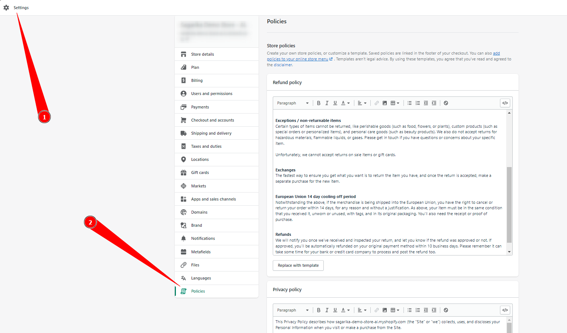Toggle Italic in Privacy policy editor
Screen dimensions: 567x333
point(327,310)
